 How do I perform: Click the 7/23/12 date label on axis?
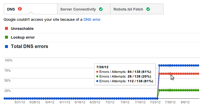point(155,102)
